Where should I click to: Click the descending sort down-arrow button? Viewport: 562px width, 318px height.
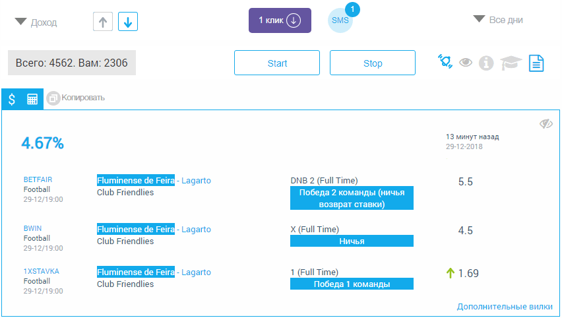128,22
